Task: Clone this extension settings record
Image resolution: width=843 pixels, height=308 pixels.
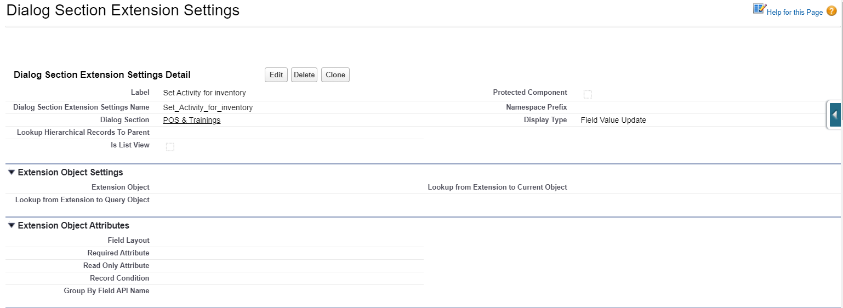Action: tap(335, 75)
